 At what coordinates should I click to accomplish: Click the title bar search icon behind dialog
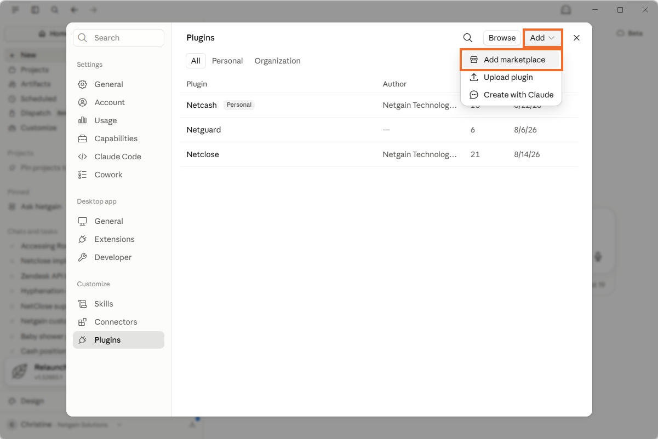[54, 10]
